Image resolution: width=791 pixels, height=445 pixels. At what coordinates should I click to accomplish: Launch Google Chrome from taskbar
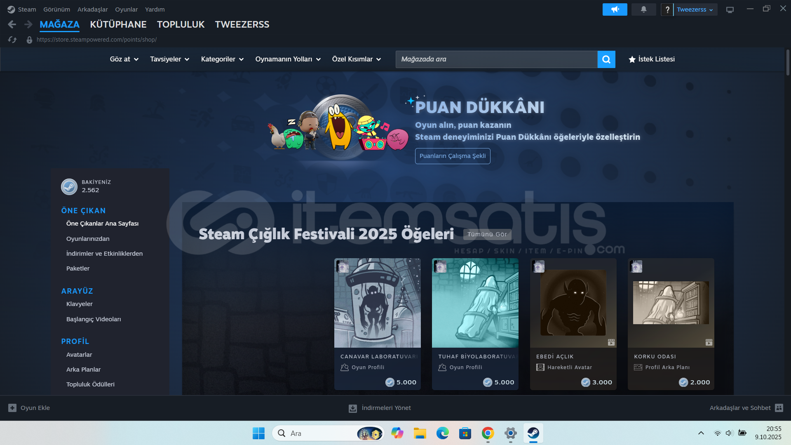coord(488,433)
